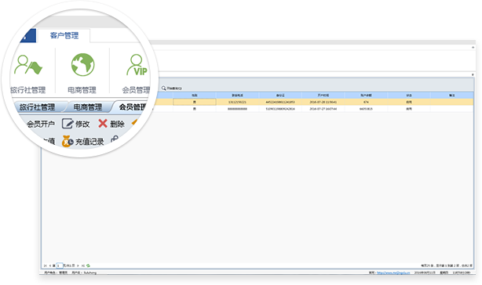
Task: Switch to the 客户管理 ribbon tab
Action: pos(64,35)
